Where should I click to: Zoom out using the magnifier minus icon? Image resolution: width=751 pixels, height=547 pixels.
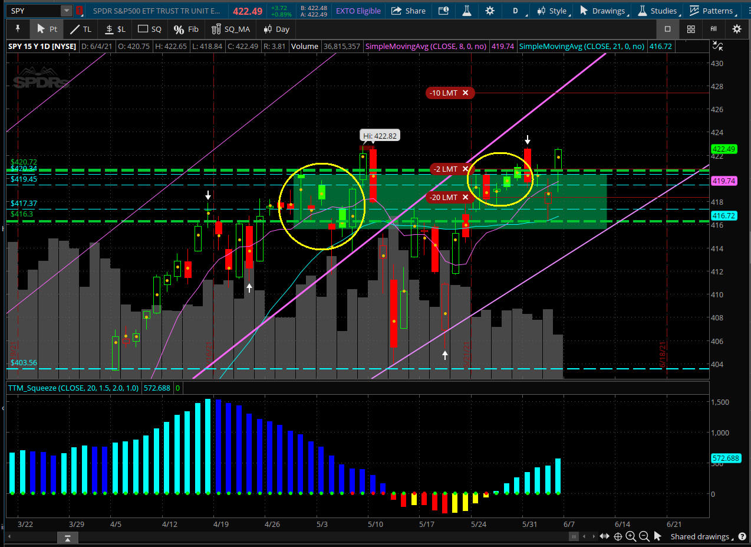pyautogui.click(x=644, y=536)
